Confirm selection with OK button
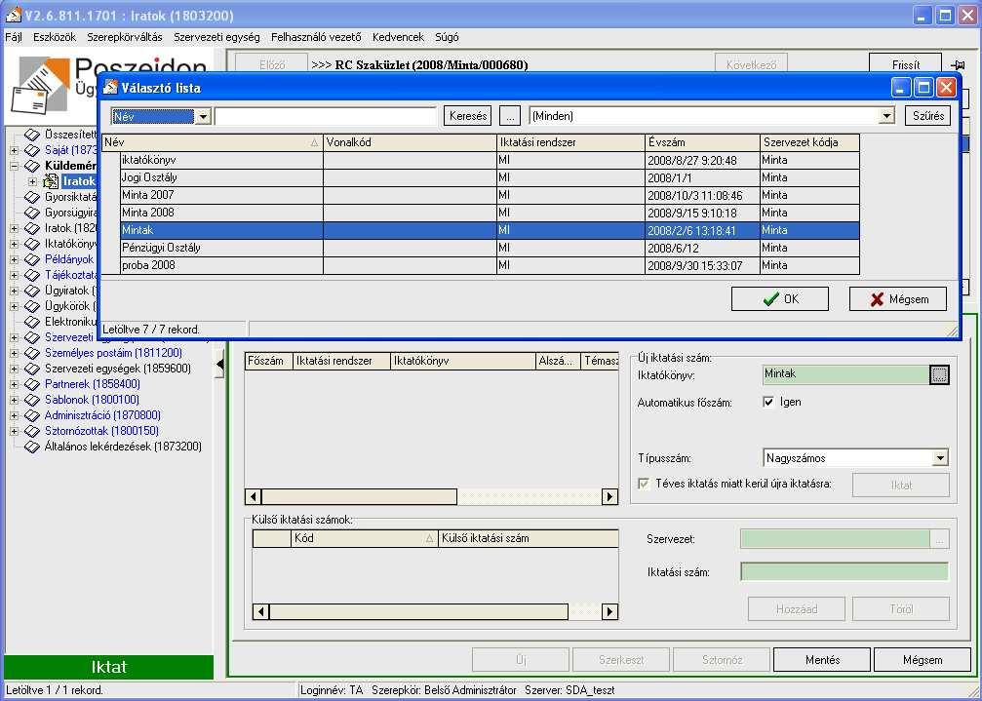This screenshot has width=982, height=701. click(780, 299)
